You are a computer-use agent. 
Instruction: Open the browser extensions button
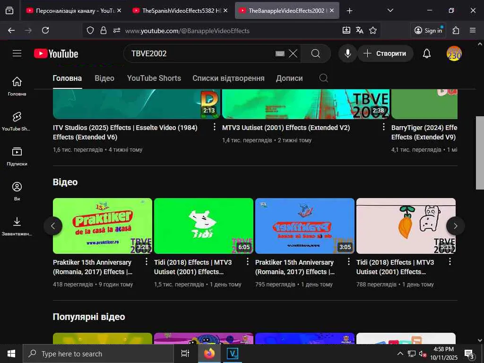(456, 30)
